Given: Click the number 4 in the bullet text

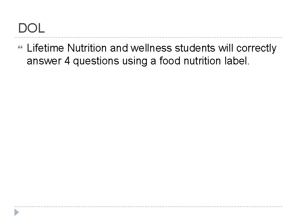Looking at the screenshot, I should pyautogui.click(x=67, y=62).
